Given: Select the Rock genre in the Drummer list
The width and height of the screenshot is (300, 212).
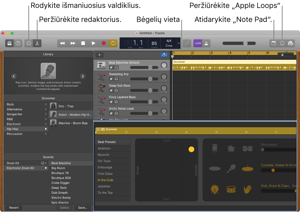Looking at the screenshot, I should [10, 104].
